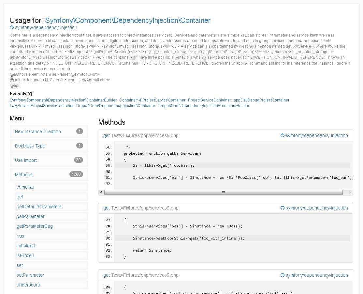Click the 1260 badge on Methods
The image size is (363, 294).
[76, 174]
